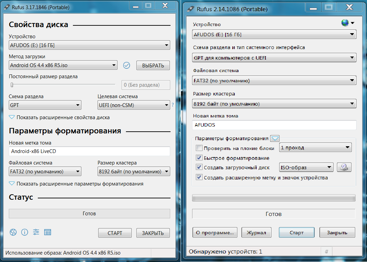The width and height of the screenshot is (367, 262).
Task: Open the About info icon in Rufus 3.17
Action: pos(25,232)
